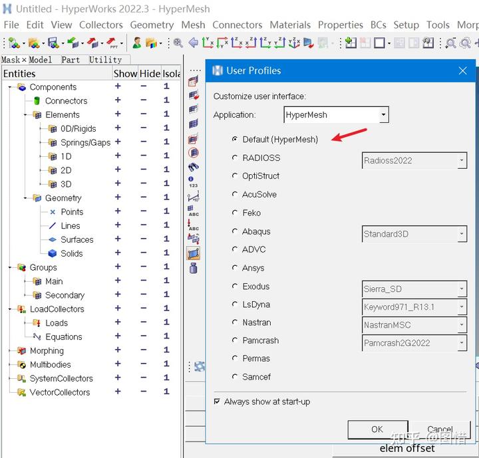The height and width of the screenshot is (458, 479).
Task: Select the Elements tree item
Action: pyautogui.click(x=63, y=115)
